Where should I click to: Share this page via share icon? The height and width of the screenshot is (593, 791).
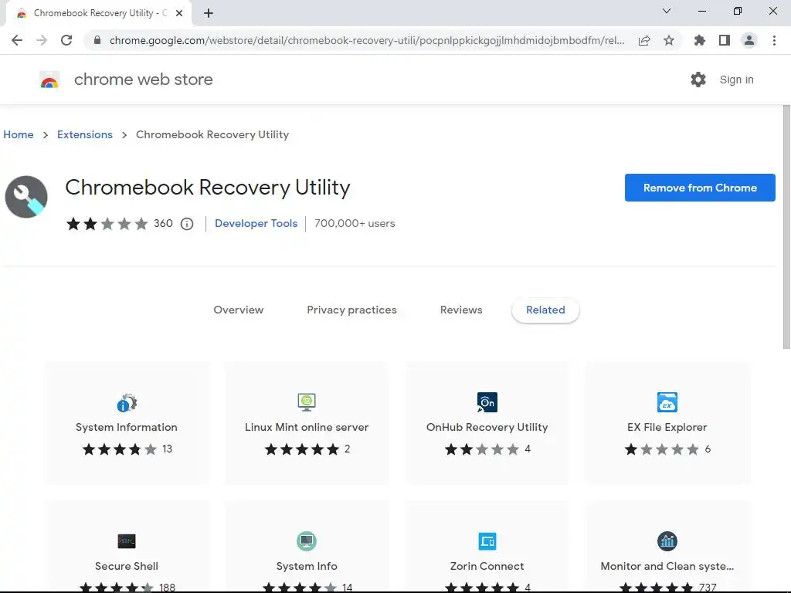644,40
